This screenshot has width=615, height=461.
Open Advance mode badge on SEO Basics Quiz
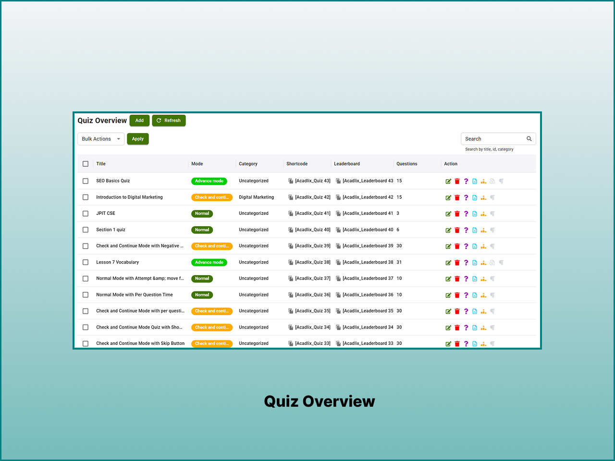209,181
